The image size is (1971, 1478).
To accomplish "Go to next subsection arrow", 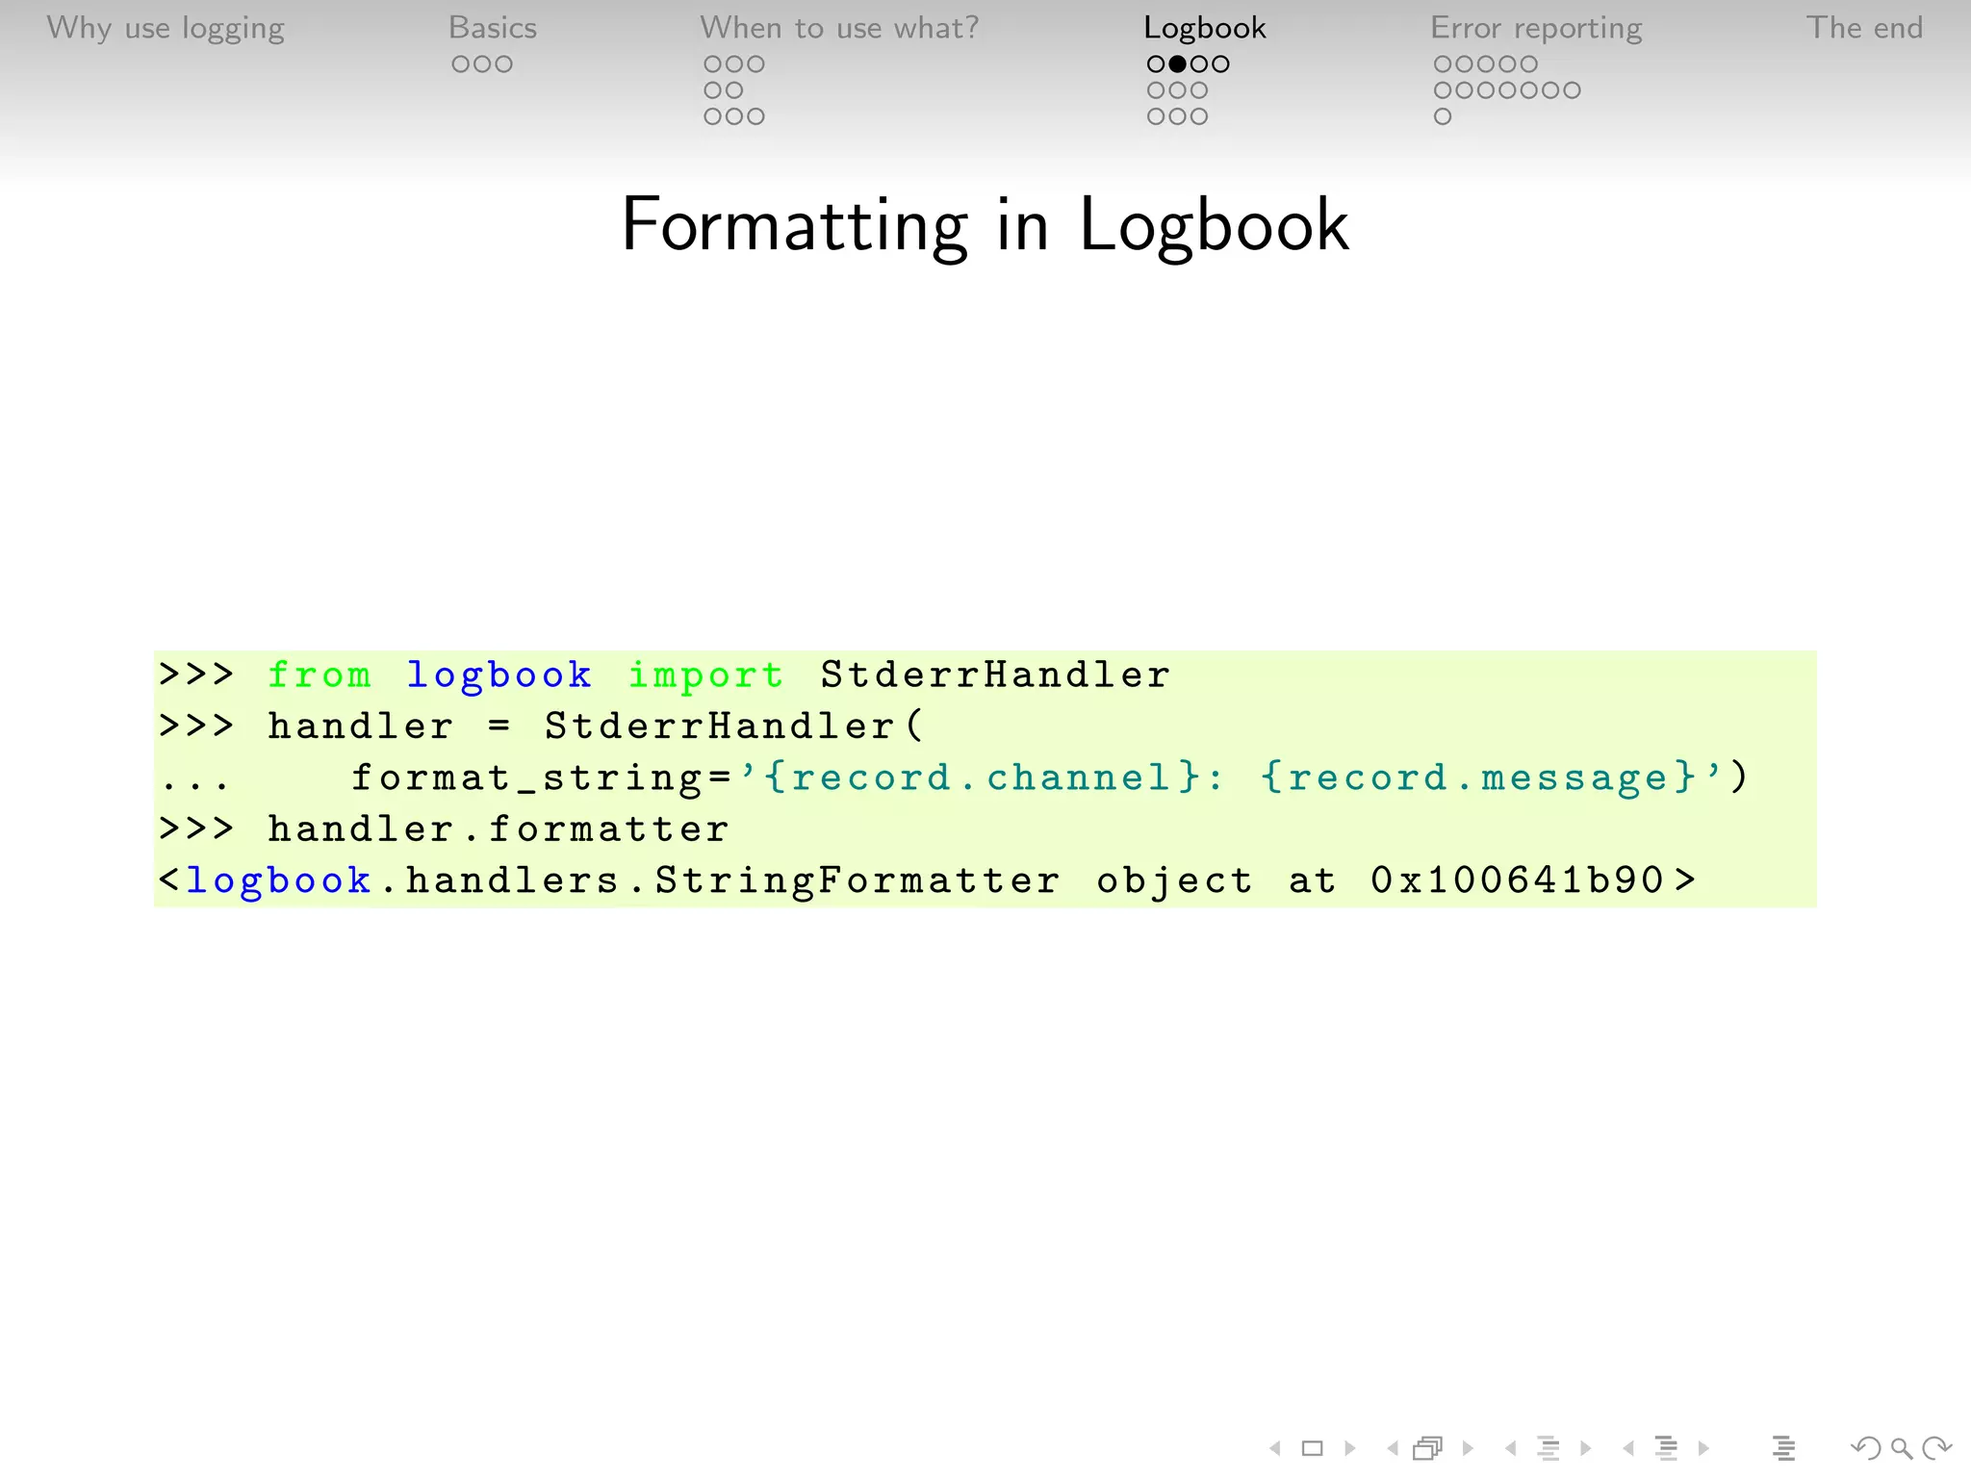I will point(1585,1447).
